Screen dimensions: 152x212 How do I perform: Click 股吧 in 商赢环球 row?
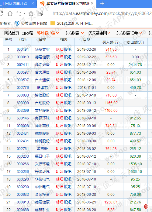(68, 118)
